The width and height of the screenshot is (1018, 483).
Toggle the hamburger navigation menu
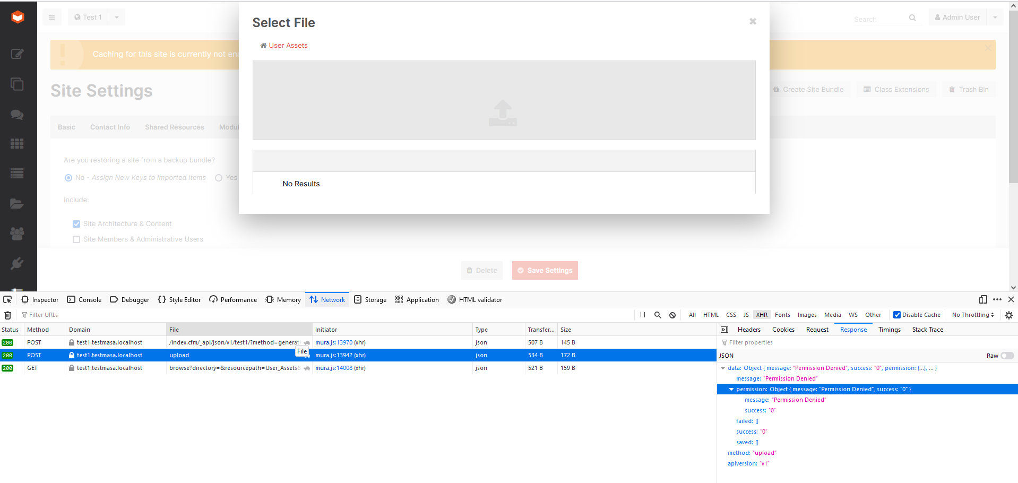coord(51,18)
